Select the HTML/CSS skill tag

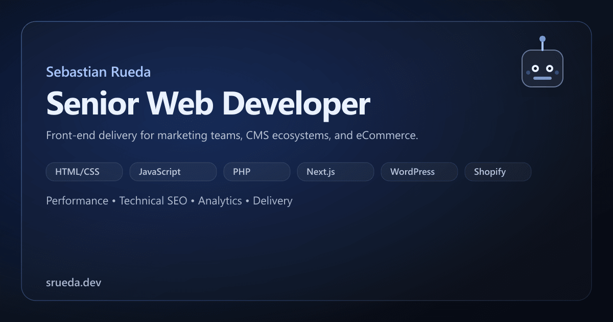point(84,172)
